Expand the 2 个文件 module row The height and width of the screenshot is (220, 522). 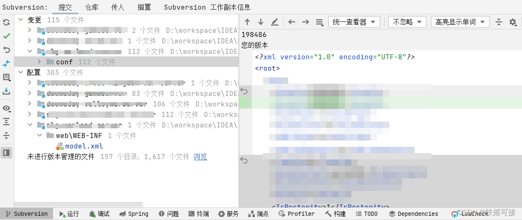point(29,30)
